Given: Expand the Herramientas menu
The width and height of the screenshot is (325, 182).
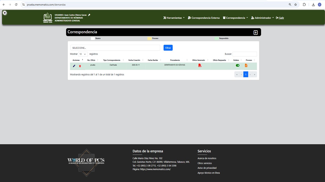Looking at the screenshot, I should pos(174,18).
